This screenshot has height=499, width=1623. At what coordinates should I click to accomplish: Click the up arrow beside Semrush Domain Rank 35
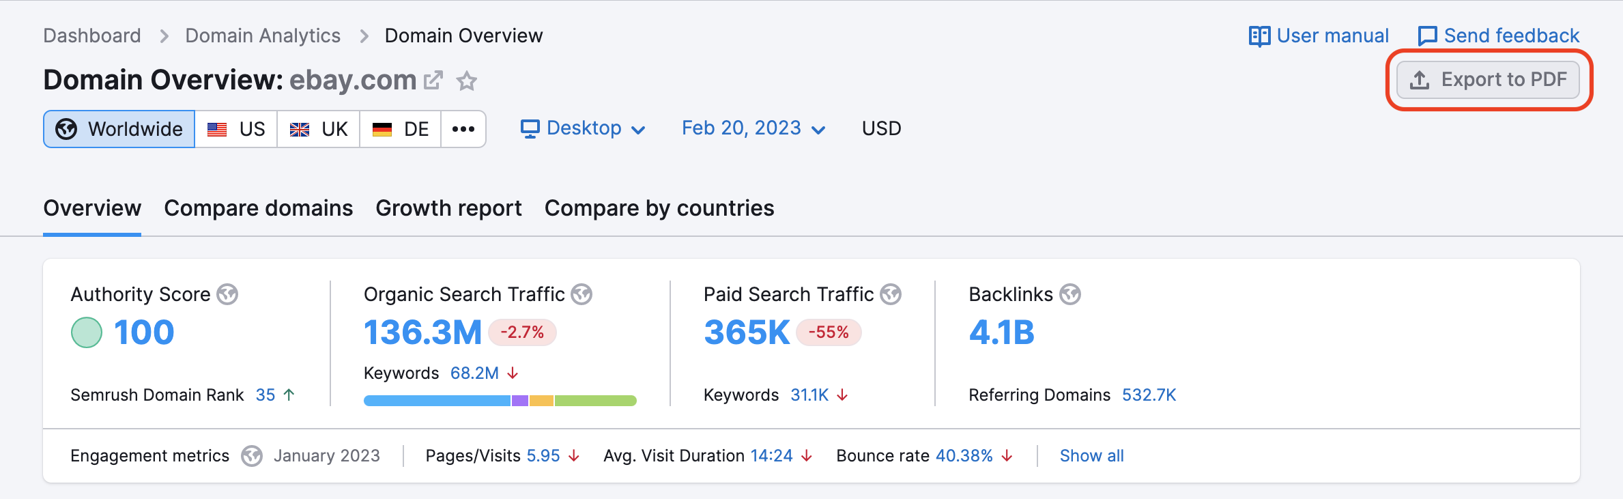point(289,395)
